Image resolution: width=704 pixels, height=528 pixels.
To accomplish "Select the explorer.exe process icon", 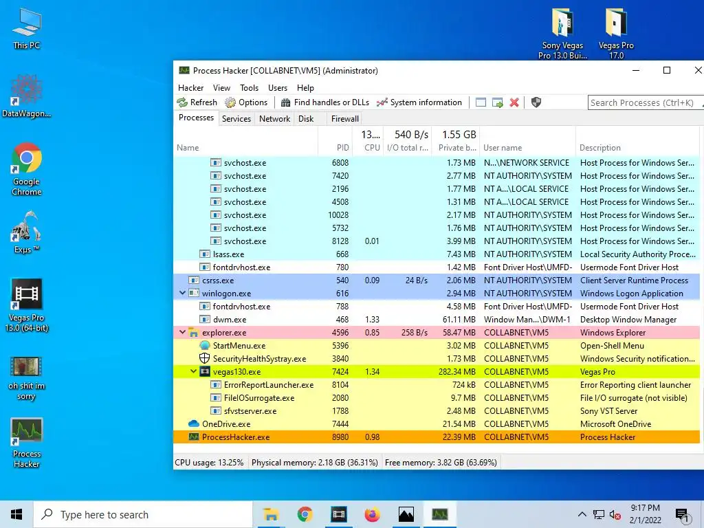I will click(x=193, y=332).
